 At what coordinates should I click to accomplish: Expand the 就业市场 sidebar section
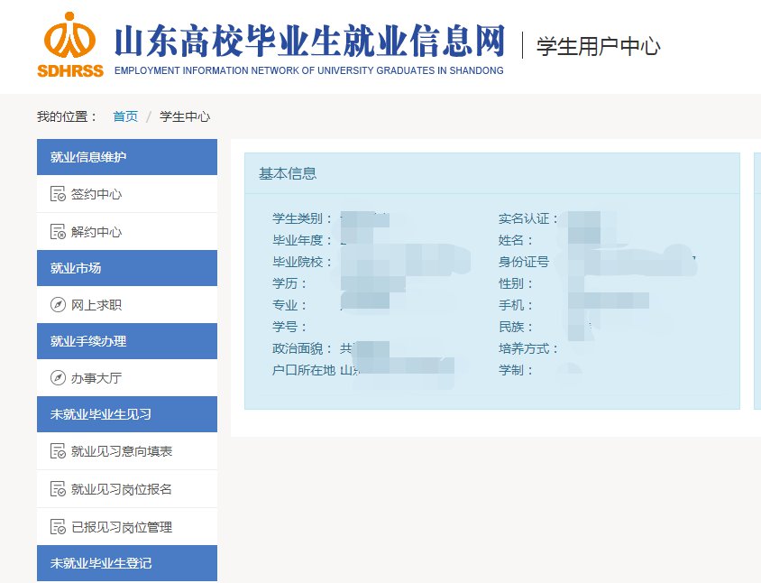(126, 268)
